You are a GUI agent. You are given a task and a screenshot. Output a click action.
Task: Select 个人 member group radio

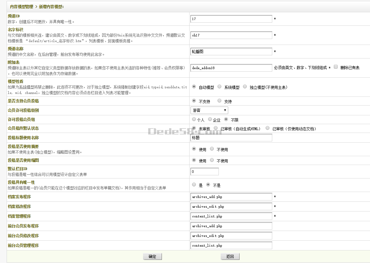[x=194, y=119]
